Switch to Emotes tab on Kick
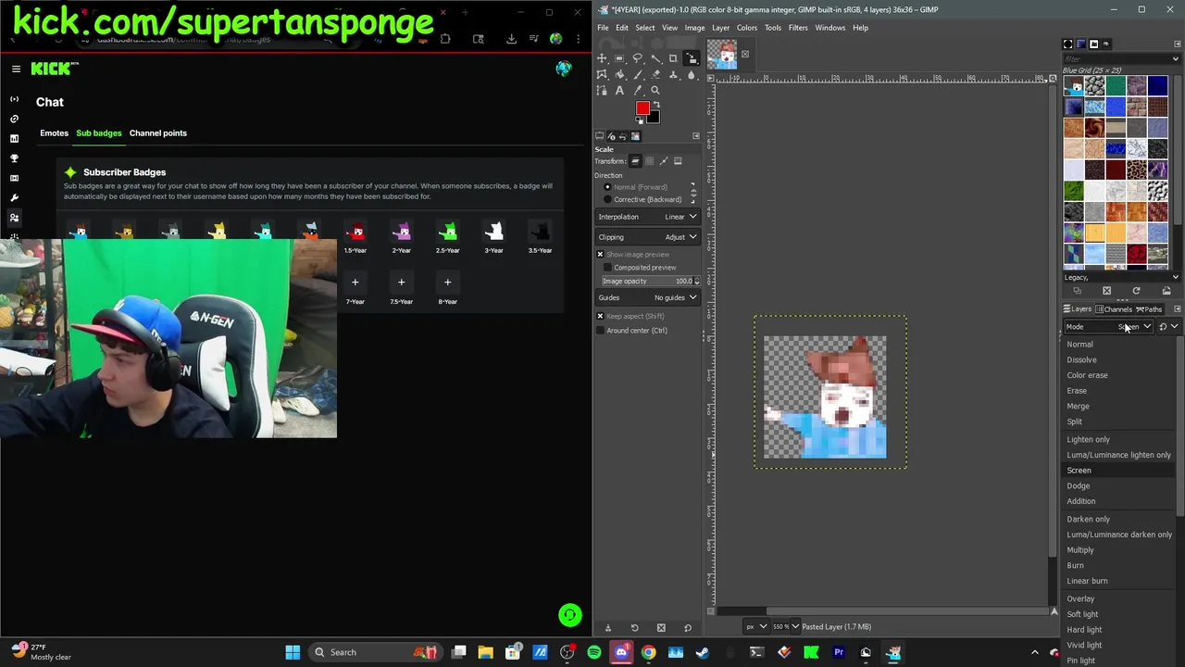The width and height of the screenshot is (1185, 667). pyautogui.click(x=54, y=133)
